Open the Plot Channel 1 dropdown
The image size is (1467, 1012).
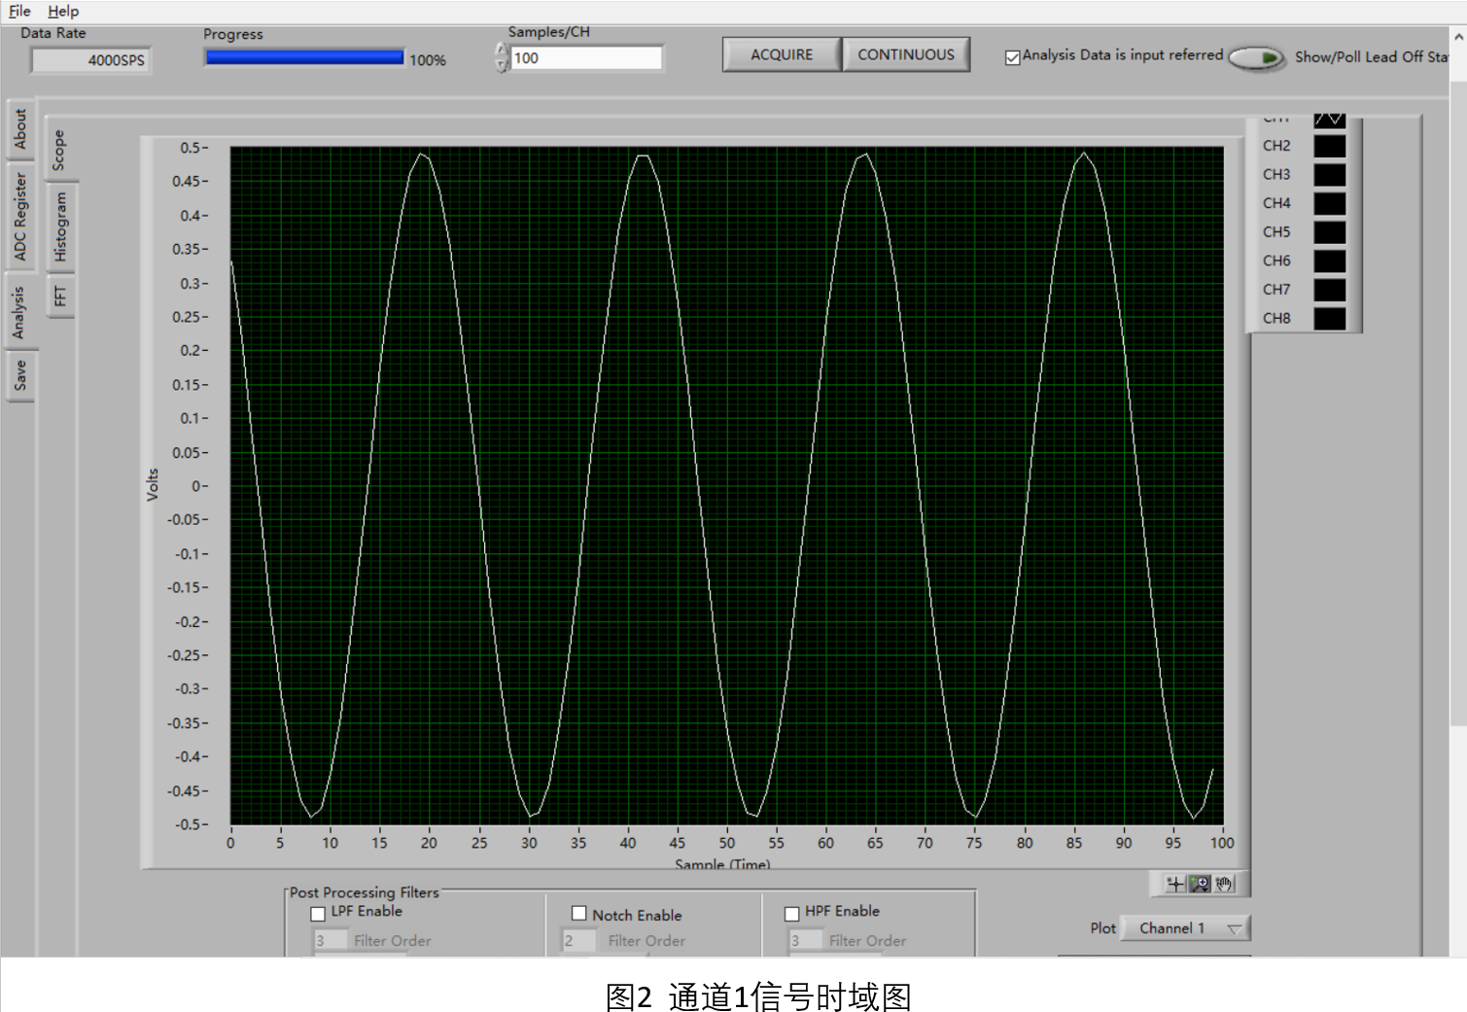tap(1185, 928)
